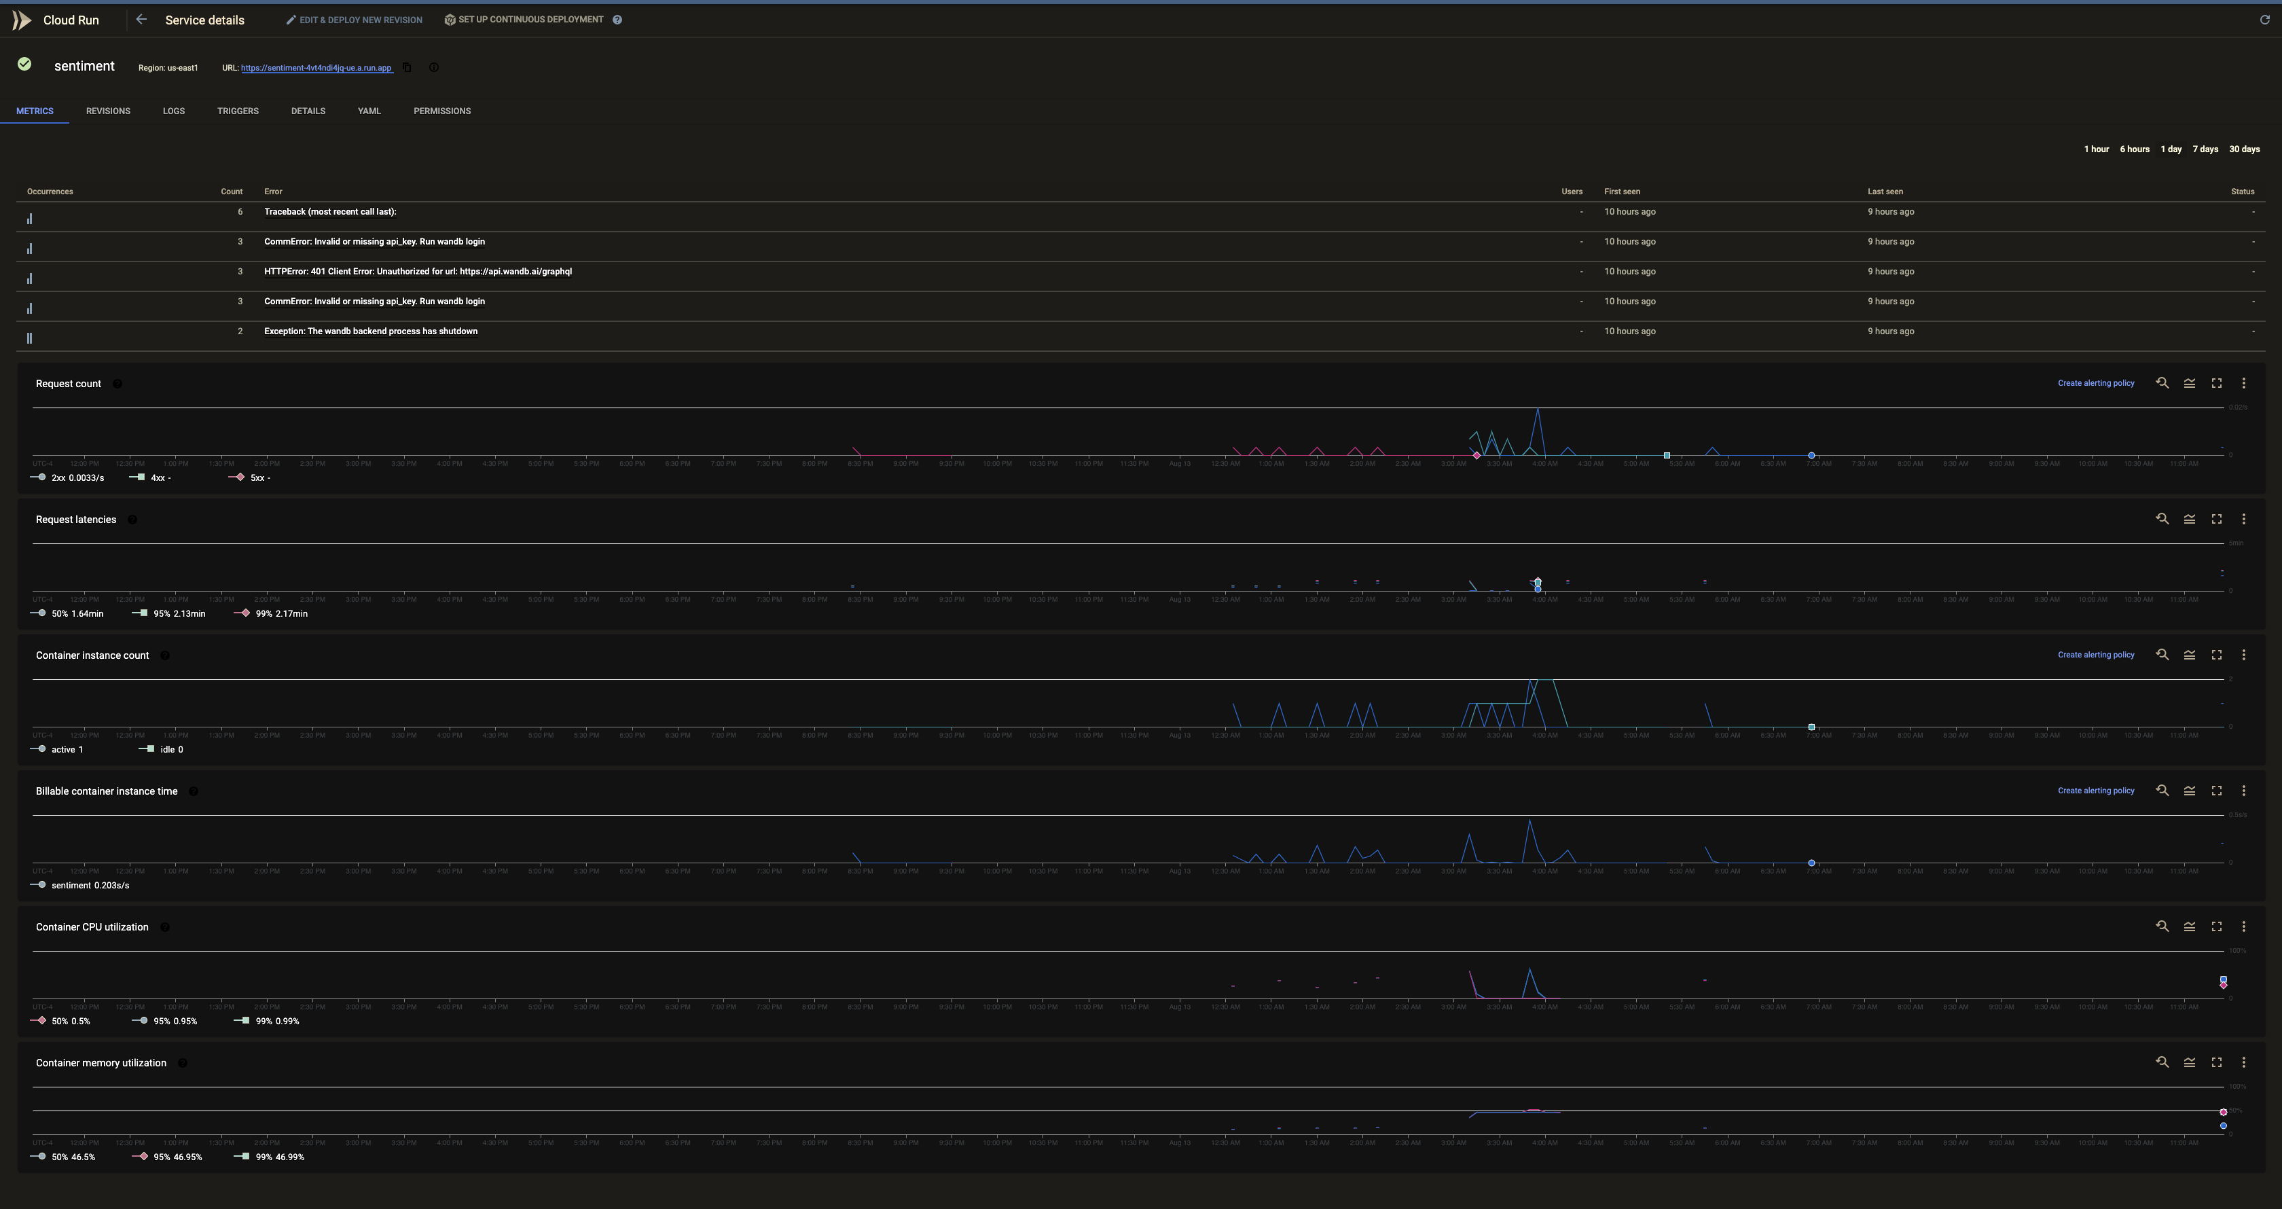Select the 7 days time range
The image size is (2282, 1209).
pos(2205,149)
